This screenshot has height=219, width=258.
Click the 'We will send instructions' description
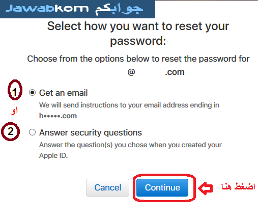(129, 105)
